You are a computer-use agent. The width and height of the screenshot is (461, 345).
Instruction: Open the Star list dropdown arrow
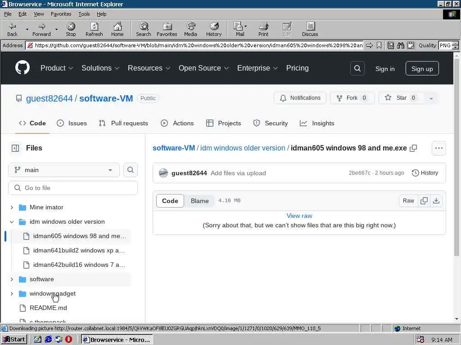click(431, 98)
